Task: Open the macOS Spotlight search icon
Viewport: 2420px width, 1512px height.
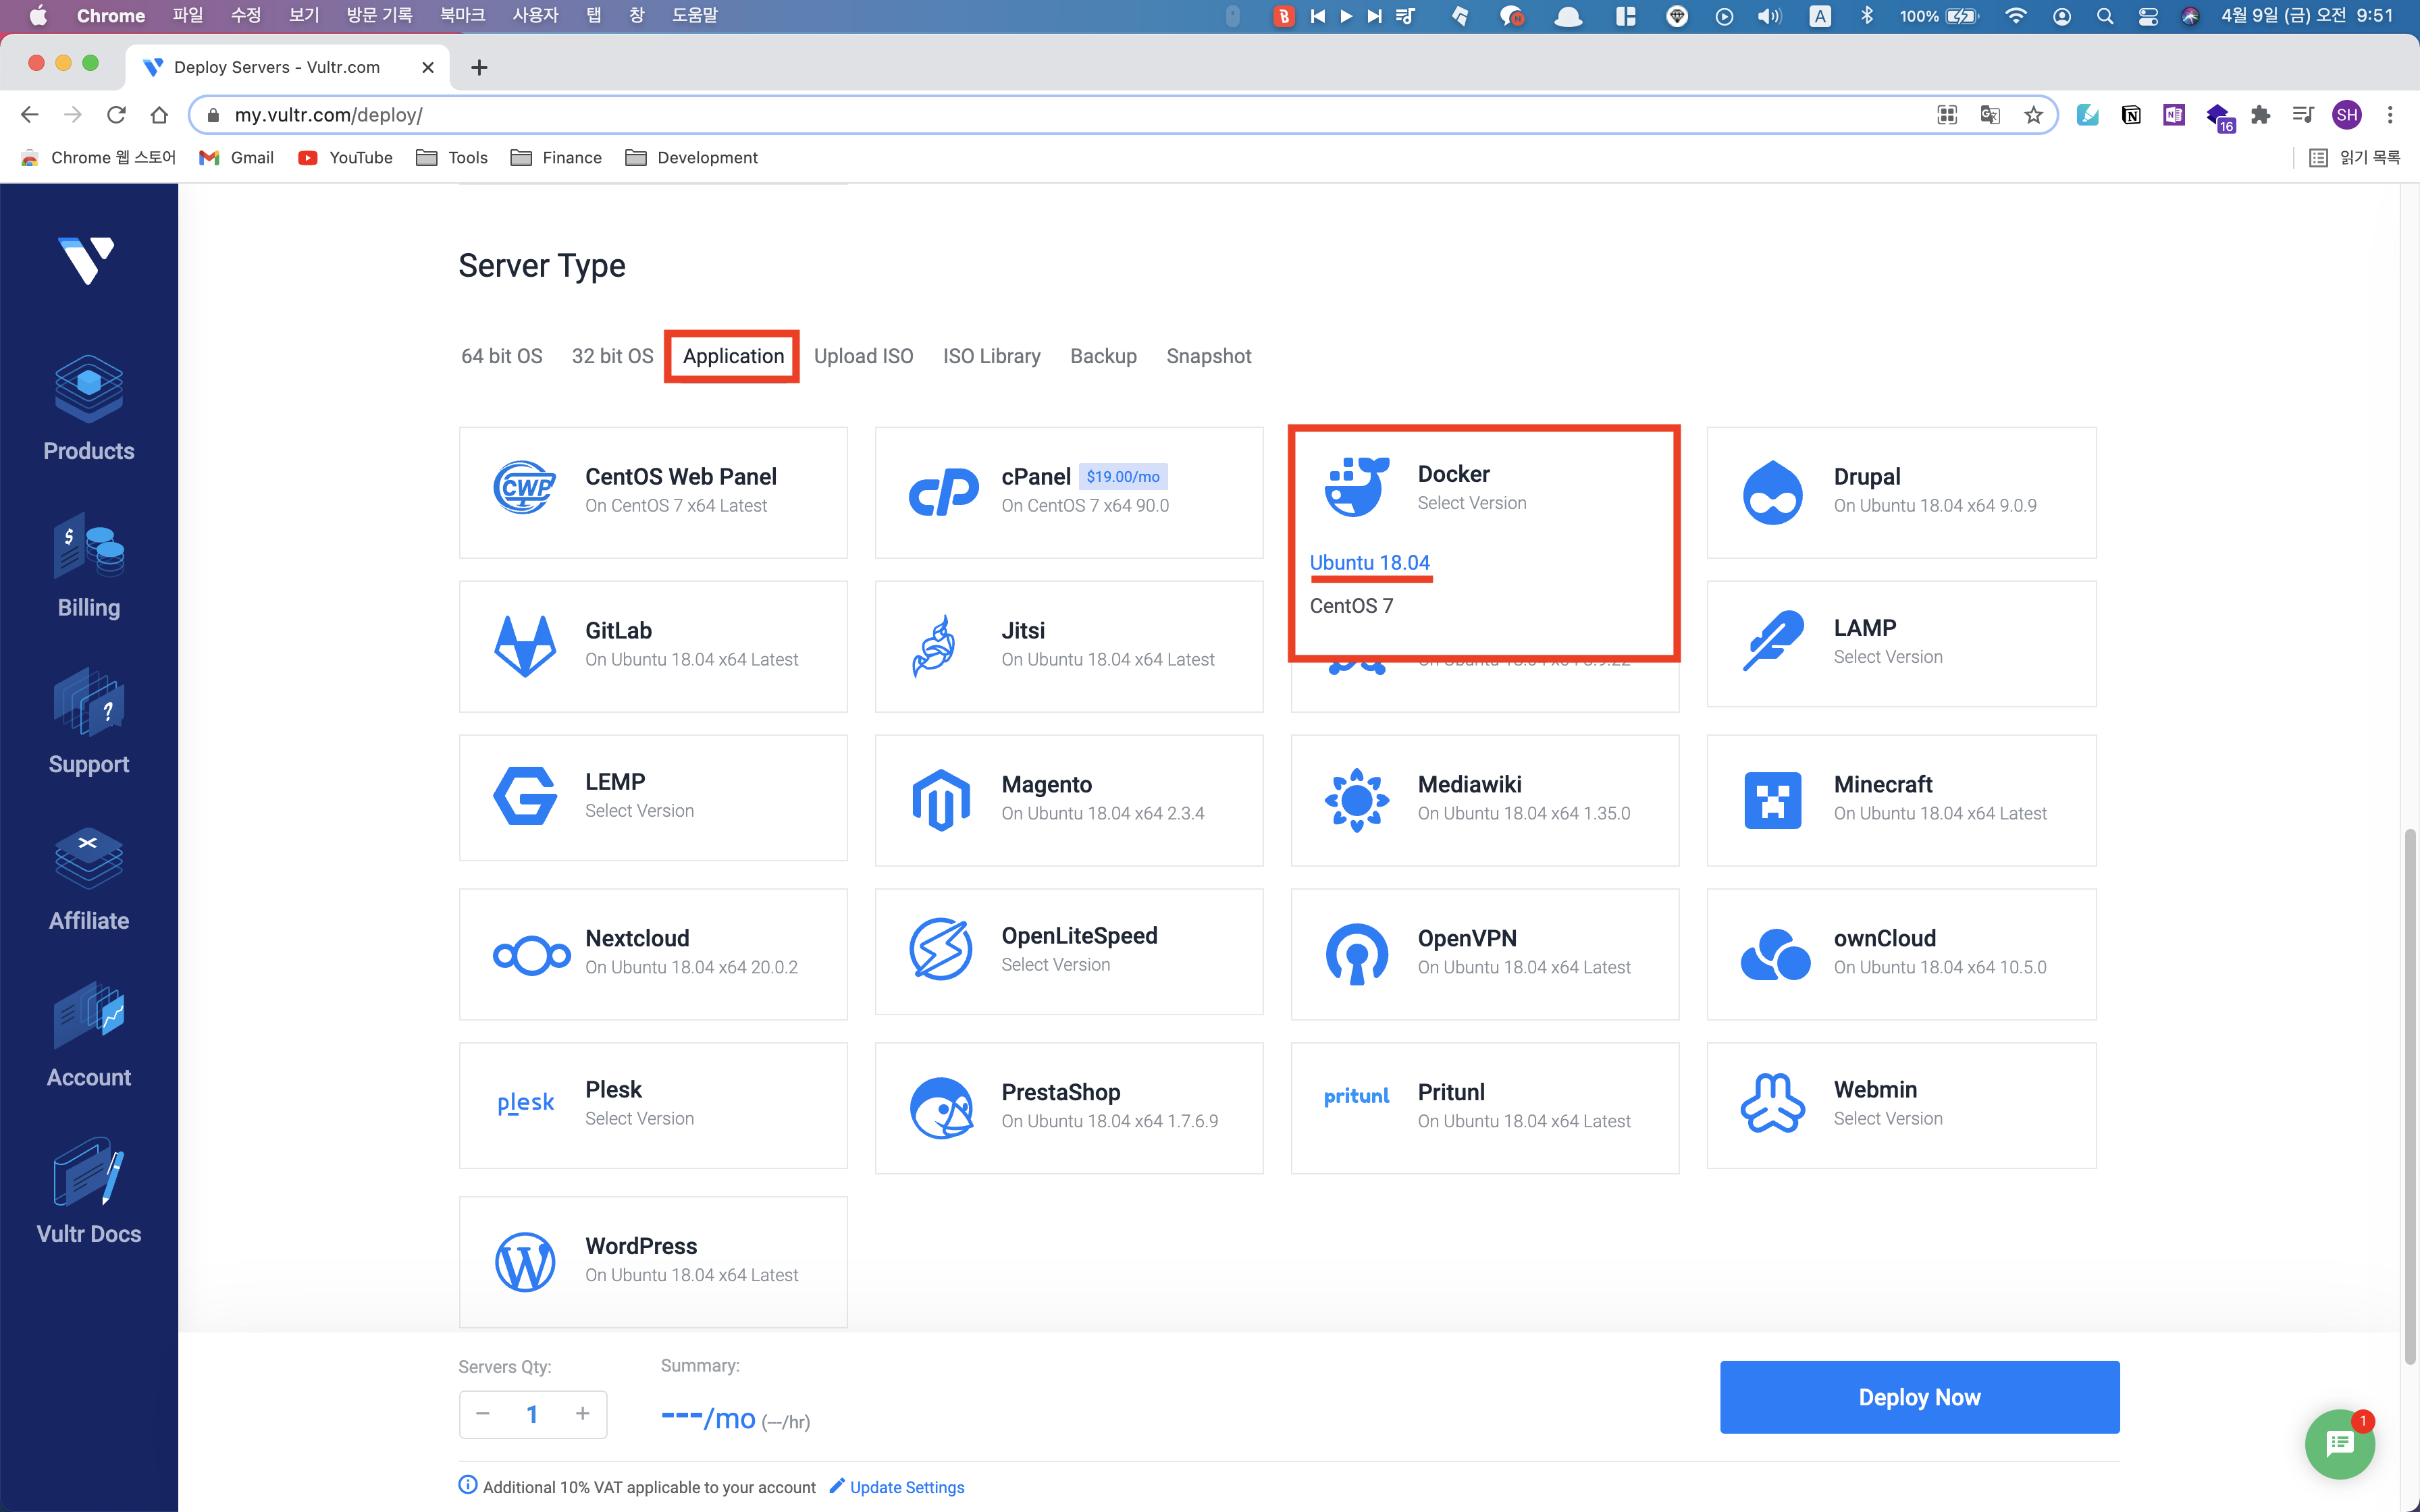Action: [2104, 16]
